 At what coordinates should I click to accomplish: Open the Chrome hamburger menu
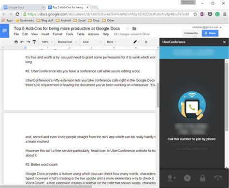(225, 14)
